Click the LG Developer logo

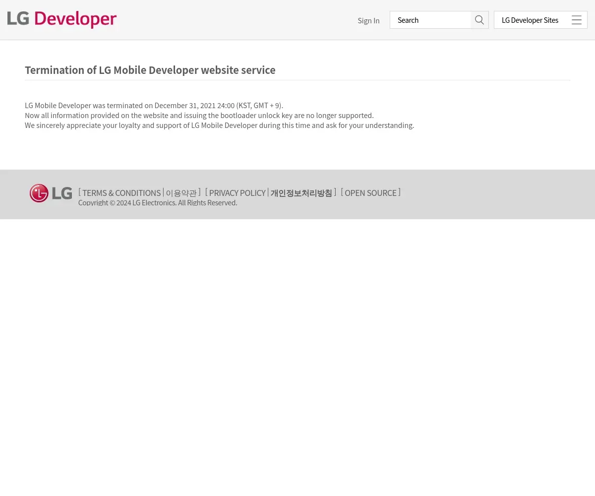62,19
